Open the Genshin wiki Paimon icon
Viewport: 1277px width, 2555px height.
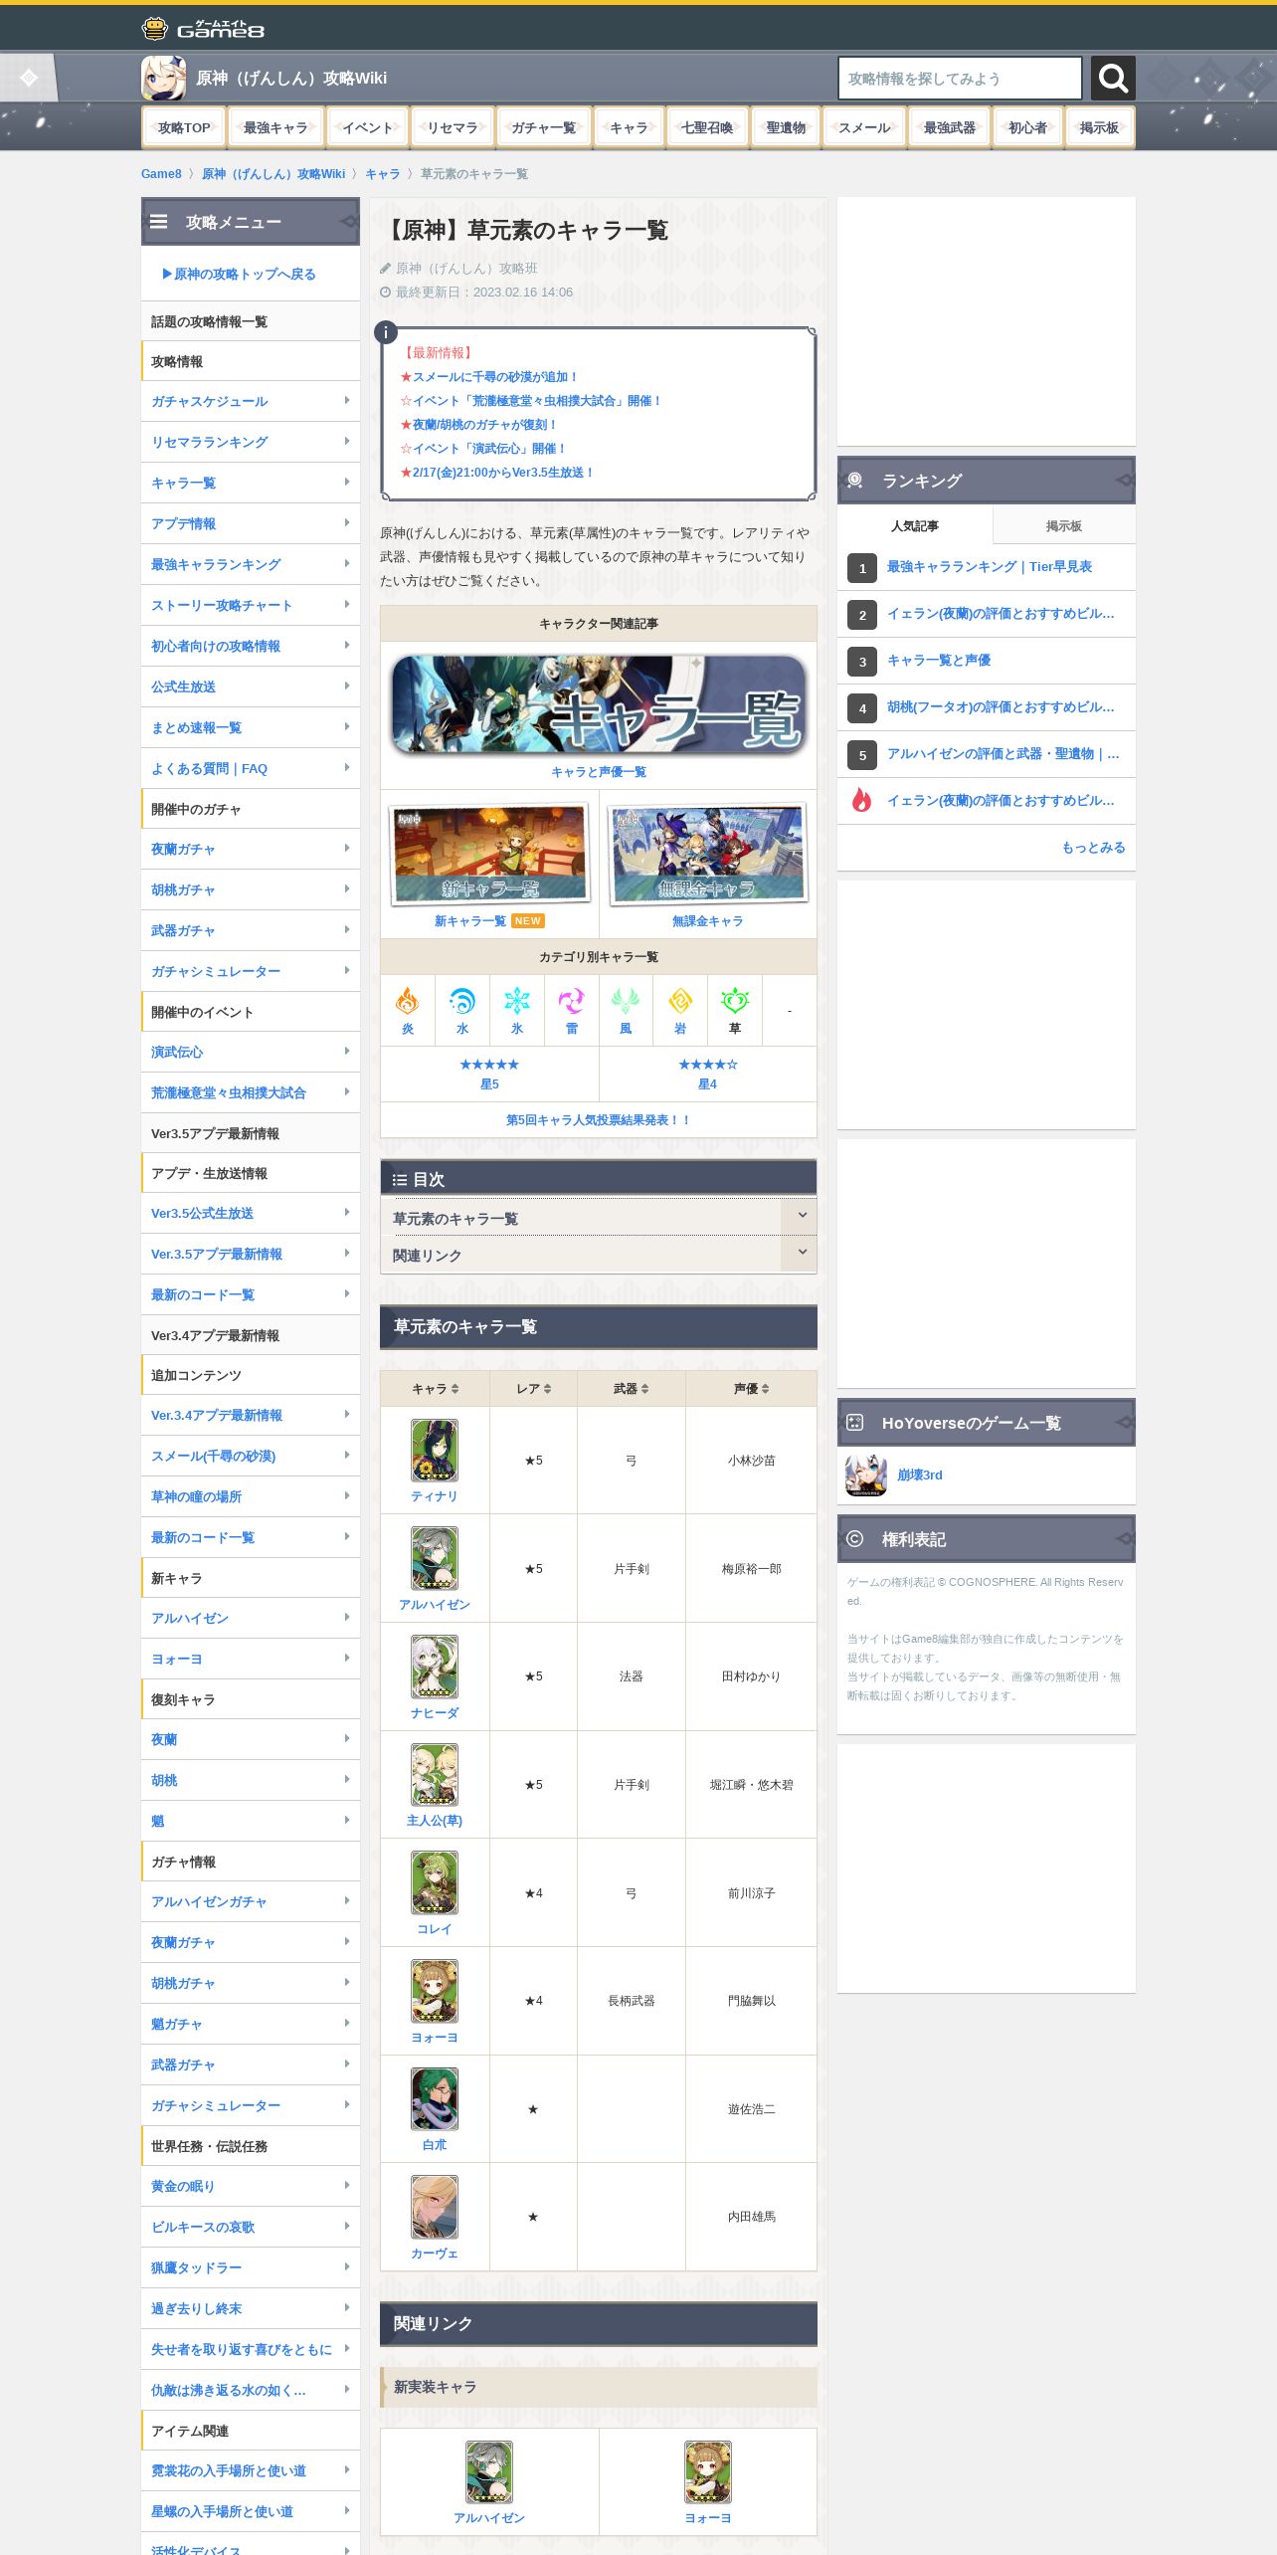click(163, 78)
